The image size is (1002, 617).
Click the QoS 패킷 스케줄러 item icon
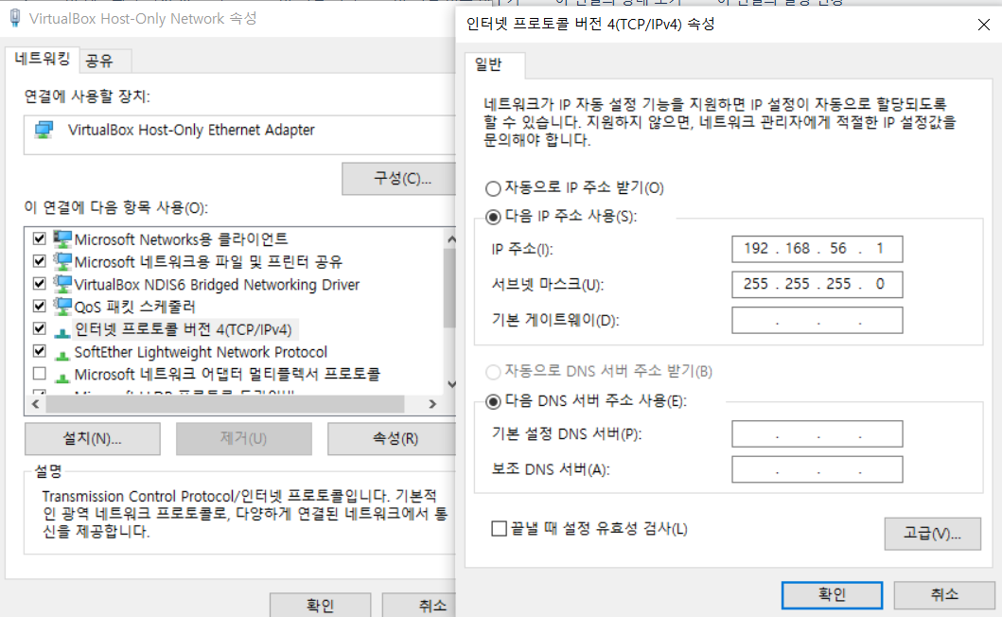tap(62, 307)
